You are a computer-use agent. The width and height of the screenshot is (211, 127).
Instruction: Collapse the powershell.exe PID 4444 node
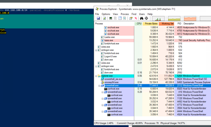coord(102,111)
